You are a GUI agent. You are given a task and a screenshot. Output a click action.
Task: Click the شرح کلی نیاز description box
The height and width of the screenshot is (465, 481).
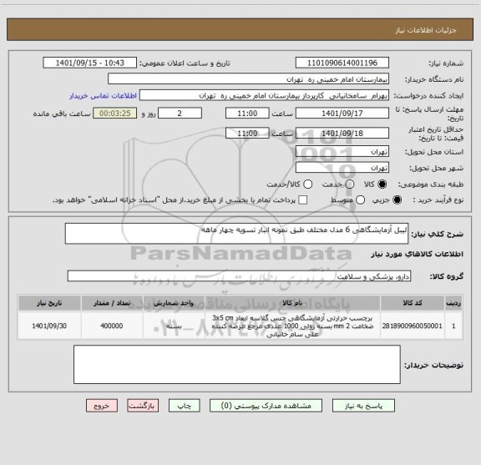pos(237,234)
